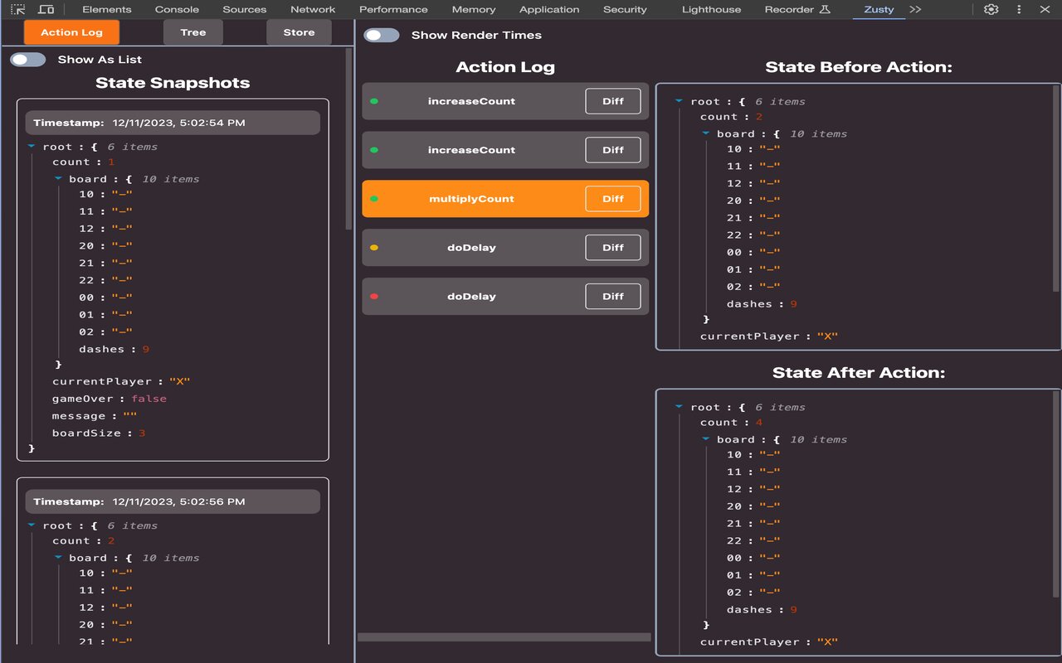Collapse root node in State After Action
This screenshot has height=663, width=1062.
[x=679, y=407]
